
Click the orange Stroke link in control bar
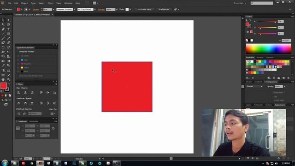[x=36, y=9]
